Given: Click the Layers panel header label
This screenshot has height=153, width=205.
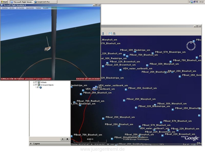Looking at the screenshot, I should click(37, 144).
